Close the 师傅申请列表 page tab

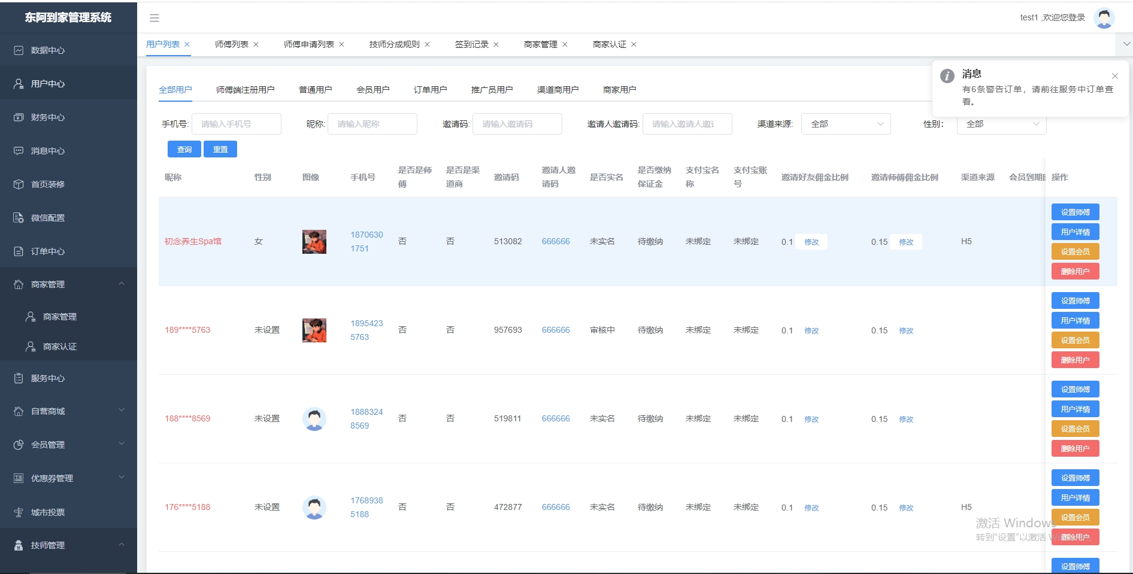(341, 44)
